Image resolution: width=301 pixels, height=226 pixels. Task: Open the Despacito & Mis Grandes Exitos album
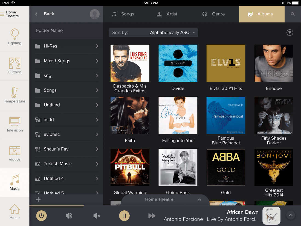click(x=130, y=63)
